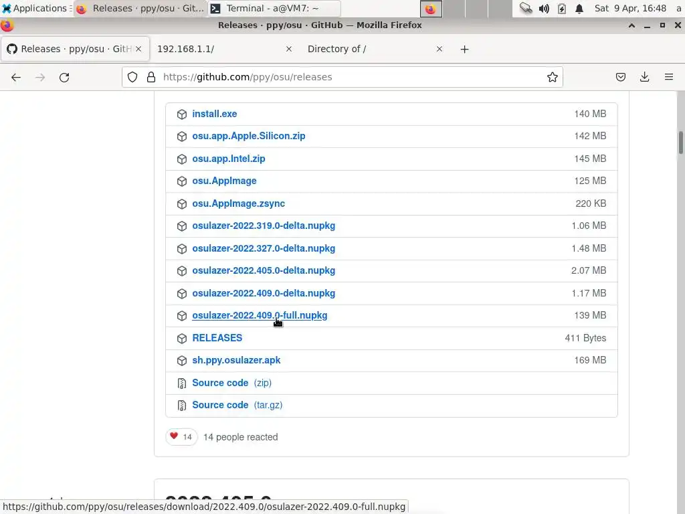Close the Releases ppy/osu tab

138,49
